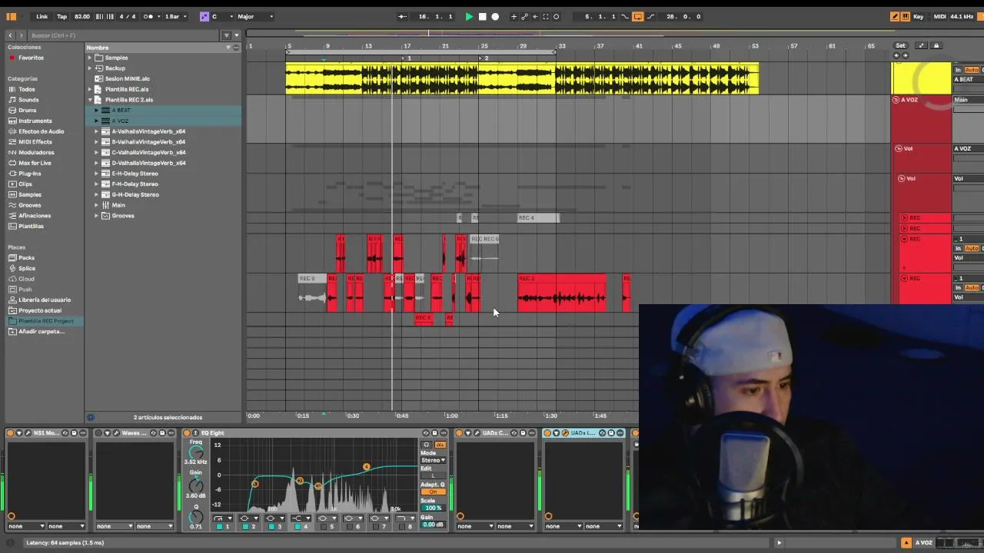Adjust EQ Eight Gain knob
Viewport: 984px width, 553px height.
click(x=196, y=485)
